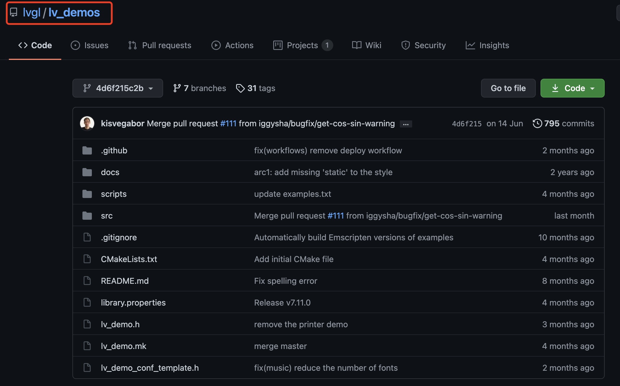620x386 pixels.
Task: Open the lv_demos repository link
Action: tap(74, 12)
